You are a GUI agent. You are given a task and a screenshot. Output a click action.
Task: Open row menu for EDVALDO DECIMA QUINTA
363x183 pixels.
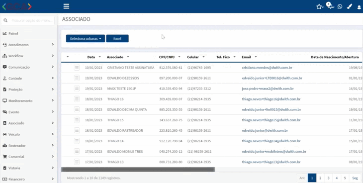coord(77,109)
